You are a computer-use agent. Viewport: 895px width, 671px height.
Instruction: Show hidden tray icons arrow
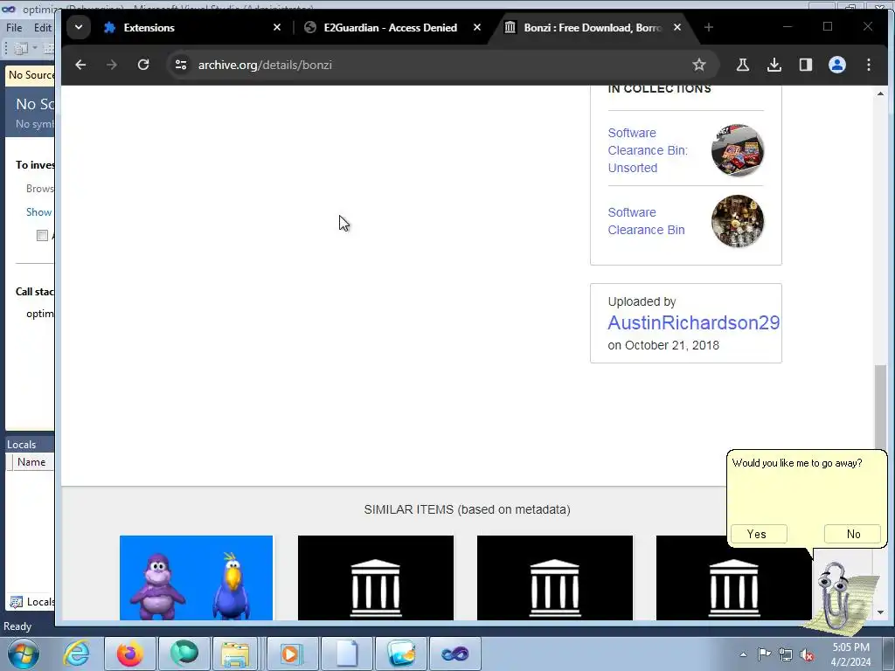point(743,654)
